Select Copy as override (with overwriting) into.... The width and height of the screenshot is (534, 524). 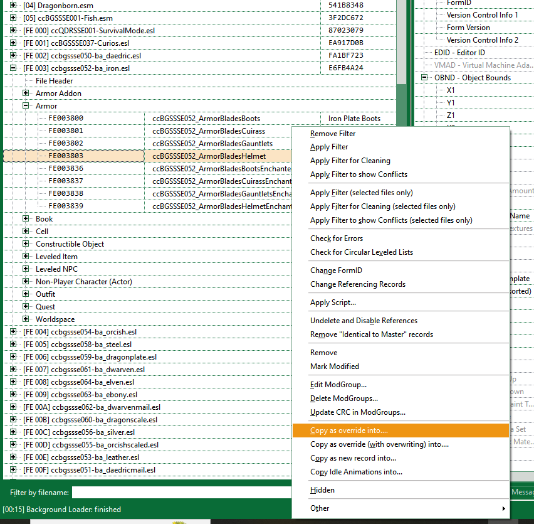pos(401,444)
